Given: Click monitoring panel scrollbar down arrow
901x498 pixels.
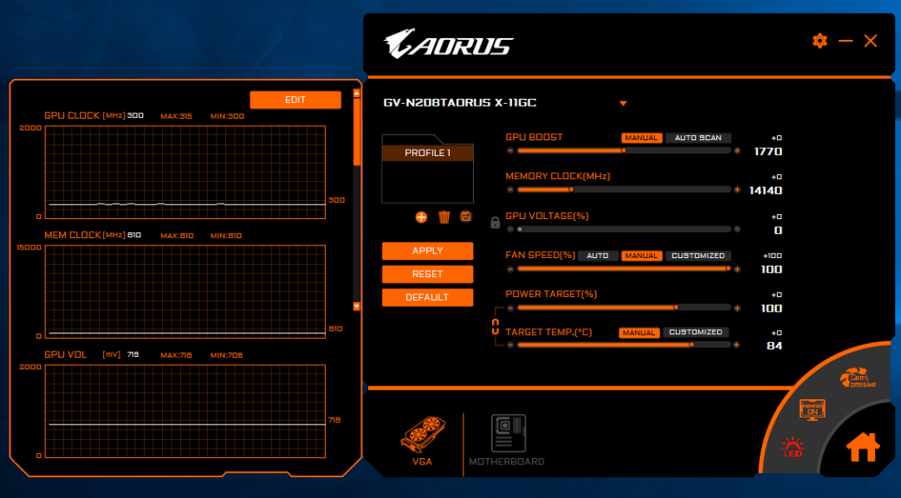Looking at the screenshot, I should pos(356,306).
